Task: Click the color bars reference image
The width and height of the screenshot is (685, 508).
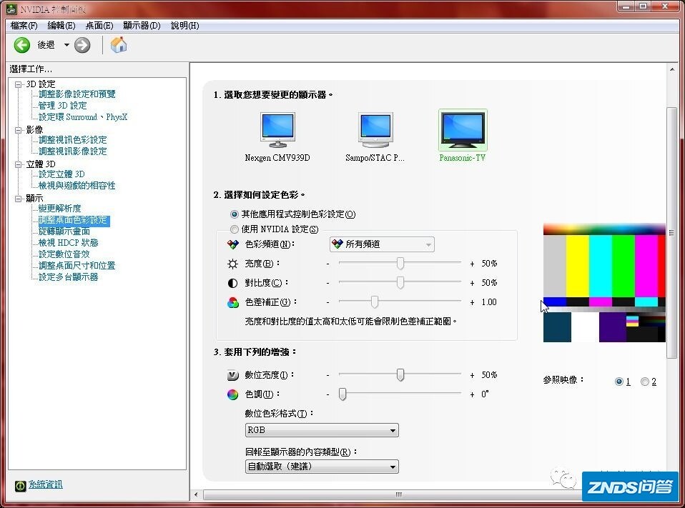Action: (x=604, y=283)
